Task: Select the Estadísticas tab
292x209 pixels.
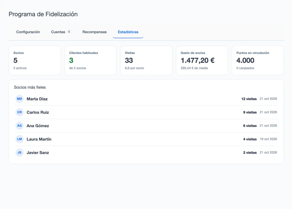Action: coord(128,32)
